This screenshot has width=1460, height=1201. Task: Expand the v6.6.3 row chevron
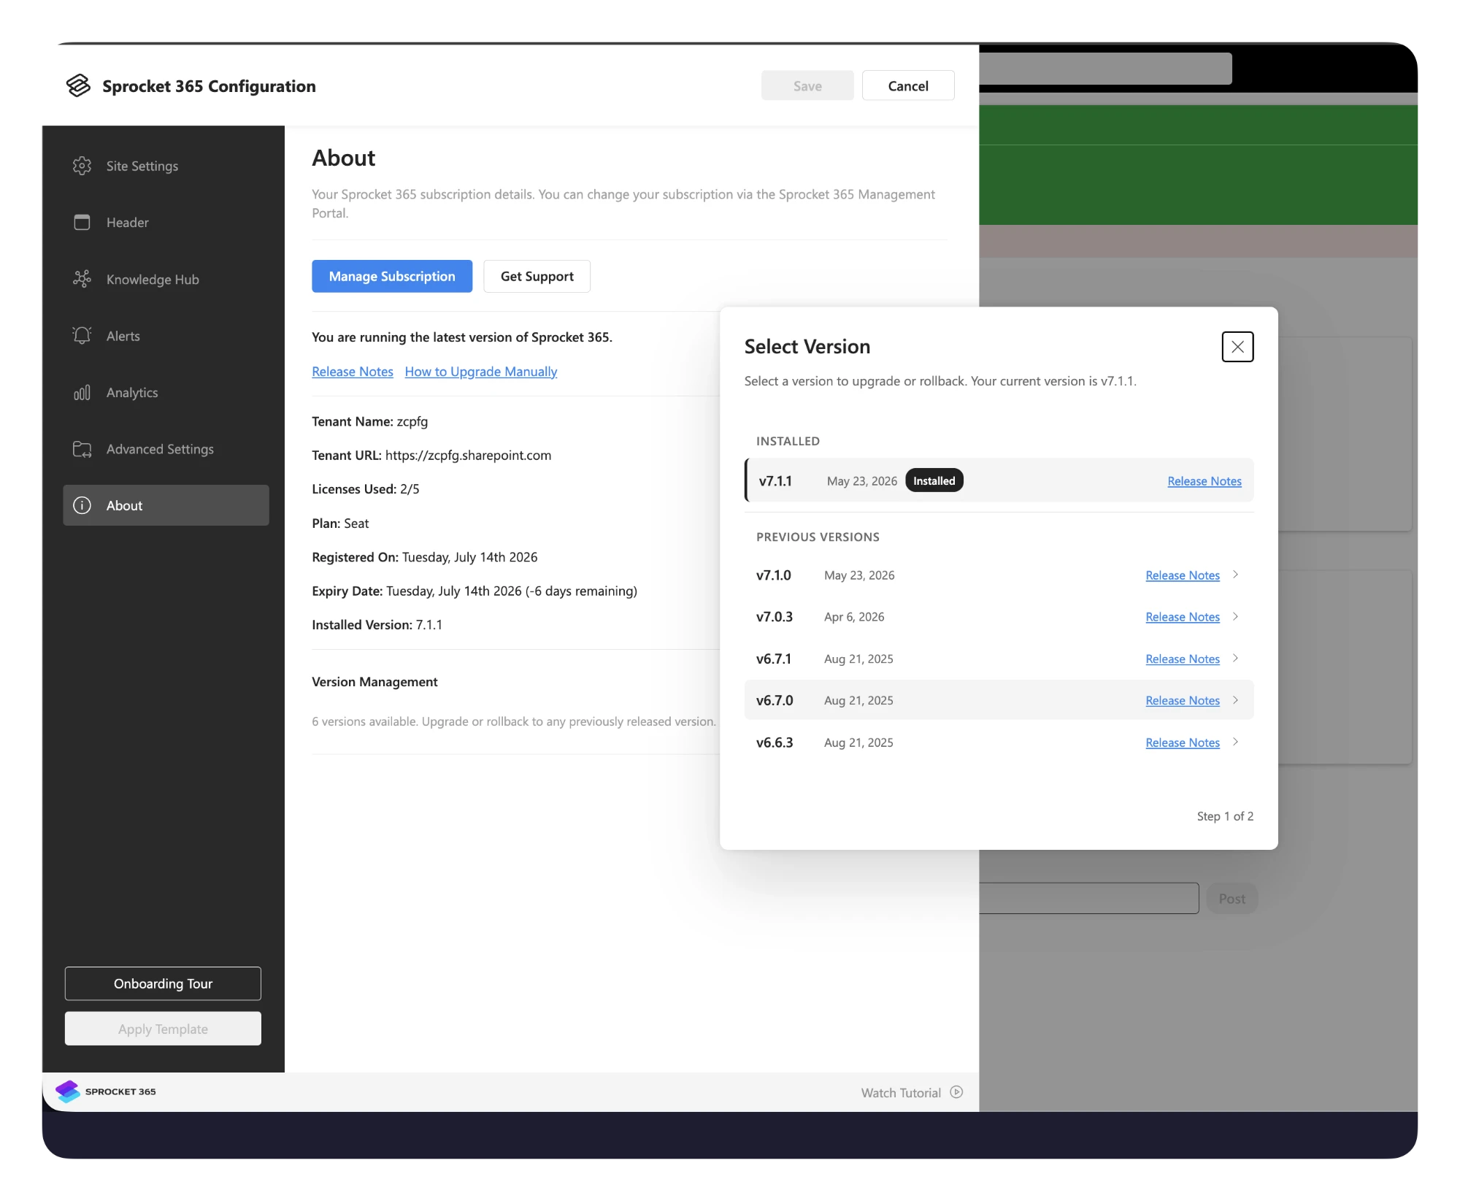[x=1235, y=742]
